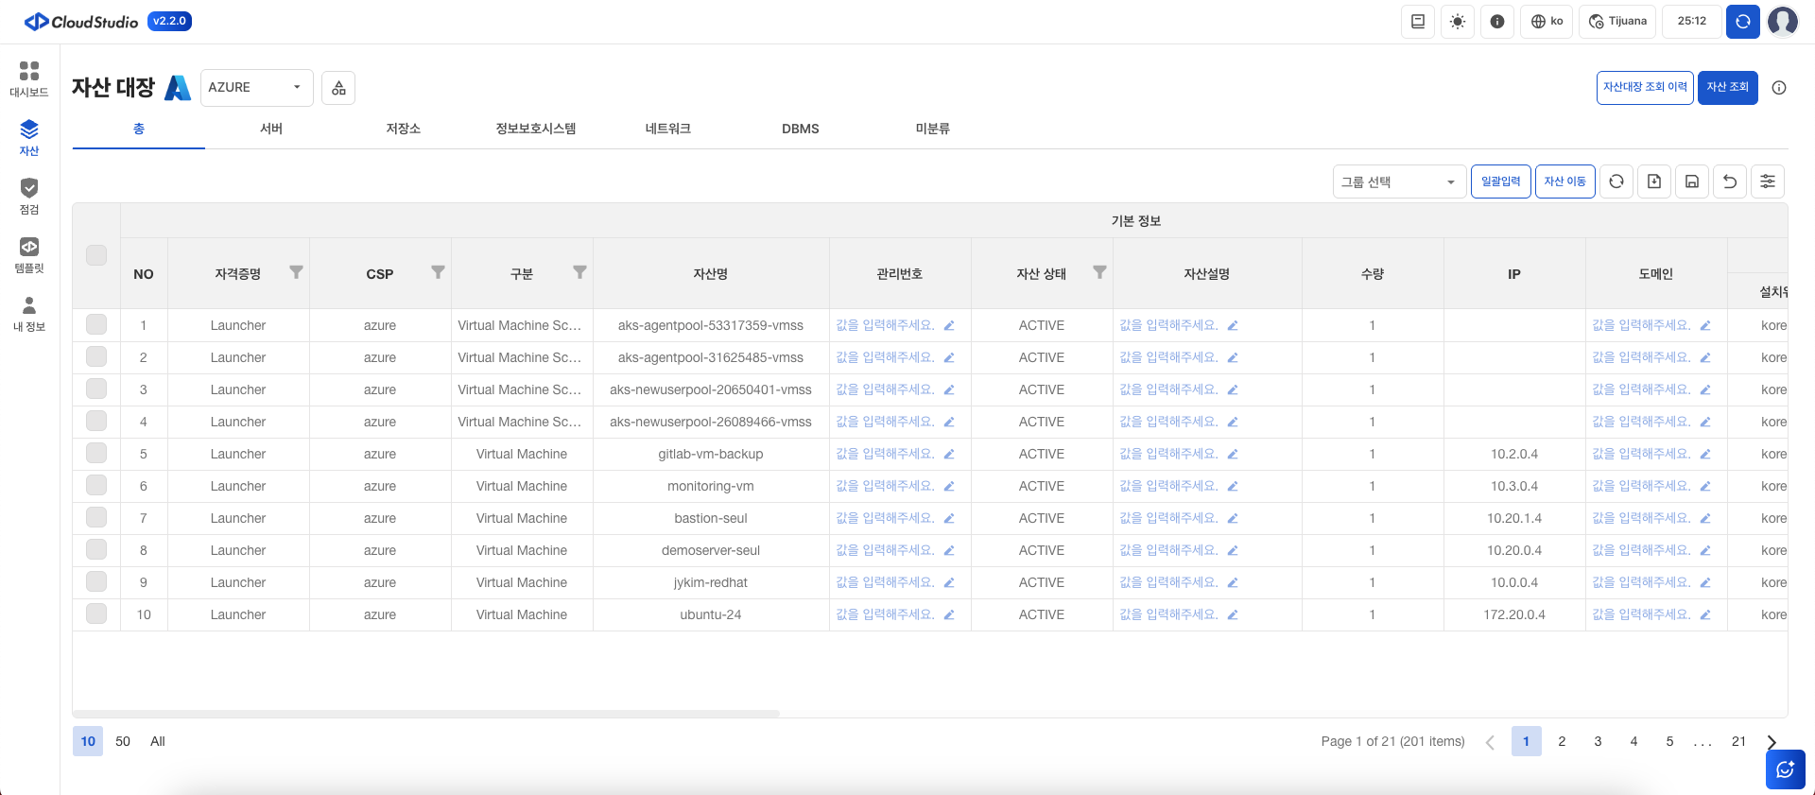This screenshot has width=1815, height=795.
Task: Click the horizontal scrollbar under the table
Action: pyautogui.click(x=425, y=714)
